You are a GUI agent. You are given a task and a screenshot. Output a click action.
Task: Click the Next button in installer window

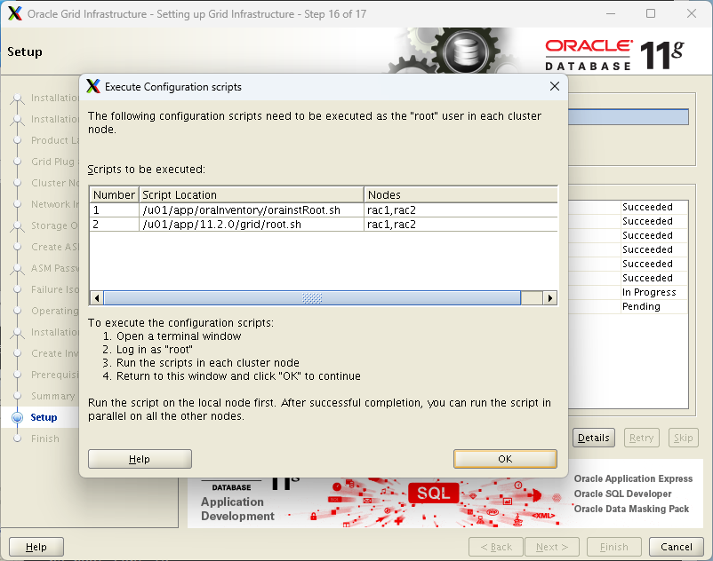point(552,547)
